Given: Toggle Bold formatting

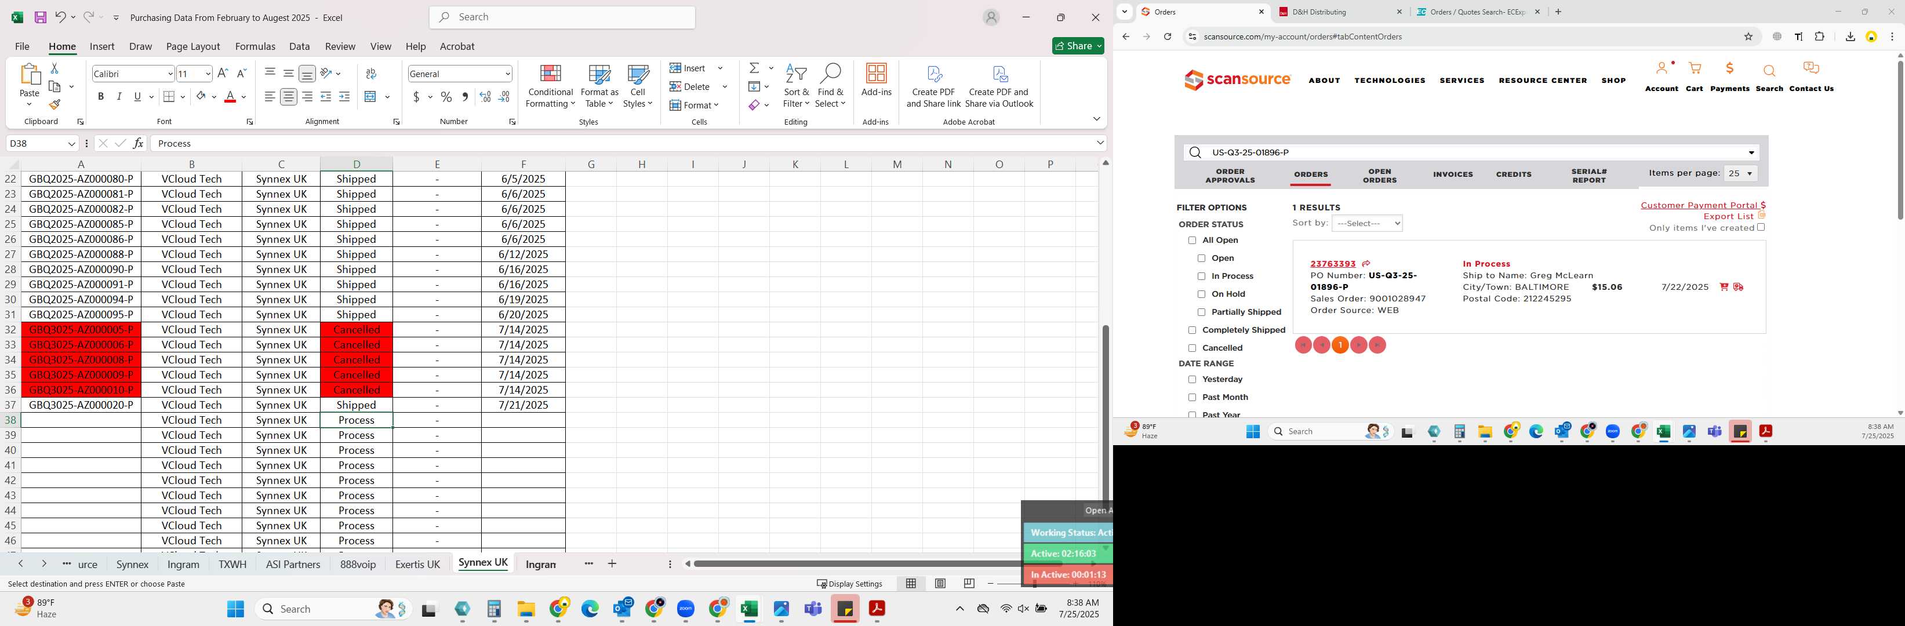Looking at the screenshot, I should pos(100,97).
